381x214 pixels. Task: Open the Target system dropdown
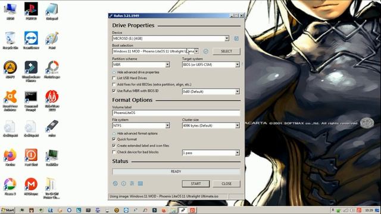[211, 65]
